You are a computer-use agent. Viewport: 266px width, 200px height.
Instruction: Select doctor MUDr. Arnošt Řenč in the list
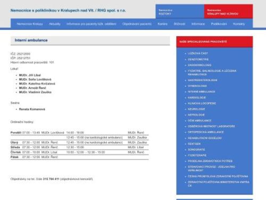point(32,88)
